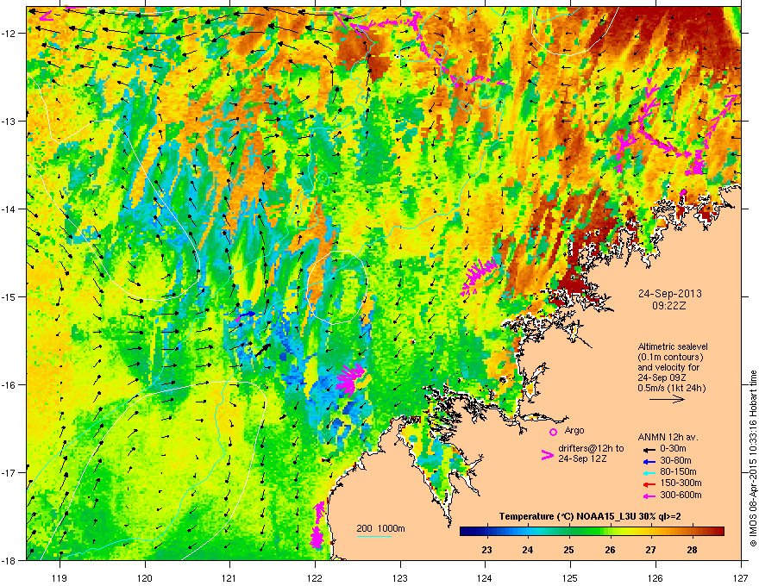Click the '0-30m' depth label
The width and height of the screenshot is (759, 586).
(673, 449)
